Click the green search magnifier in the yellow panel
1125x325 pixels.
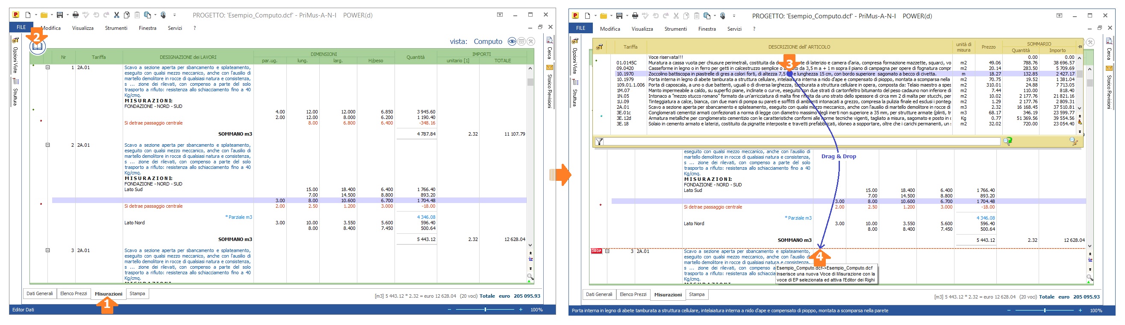1007,141
